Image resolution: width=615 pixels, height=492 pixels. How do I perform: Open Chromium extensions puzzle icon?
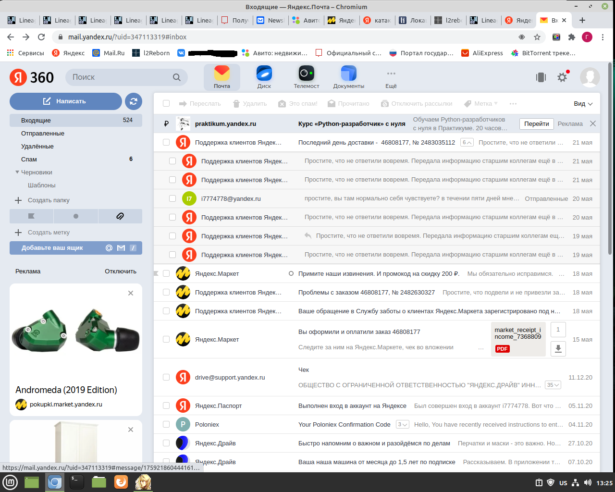(x=571, y=37)
